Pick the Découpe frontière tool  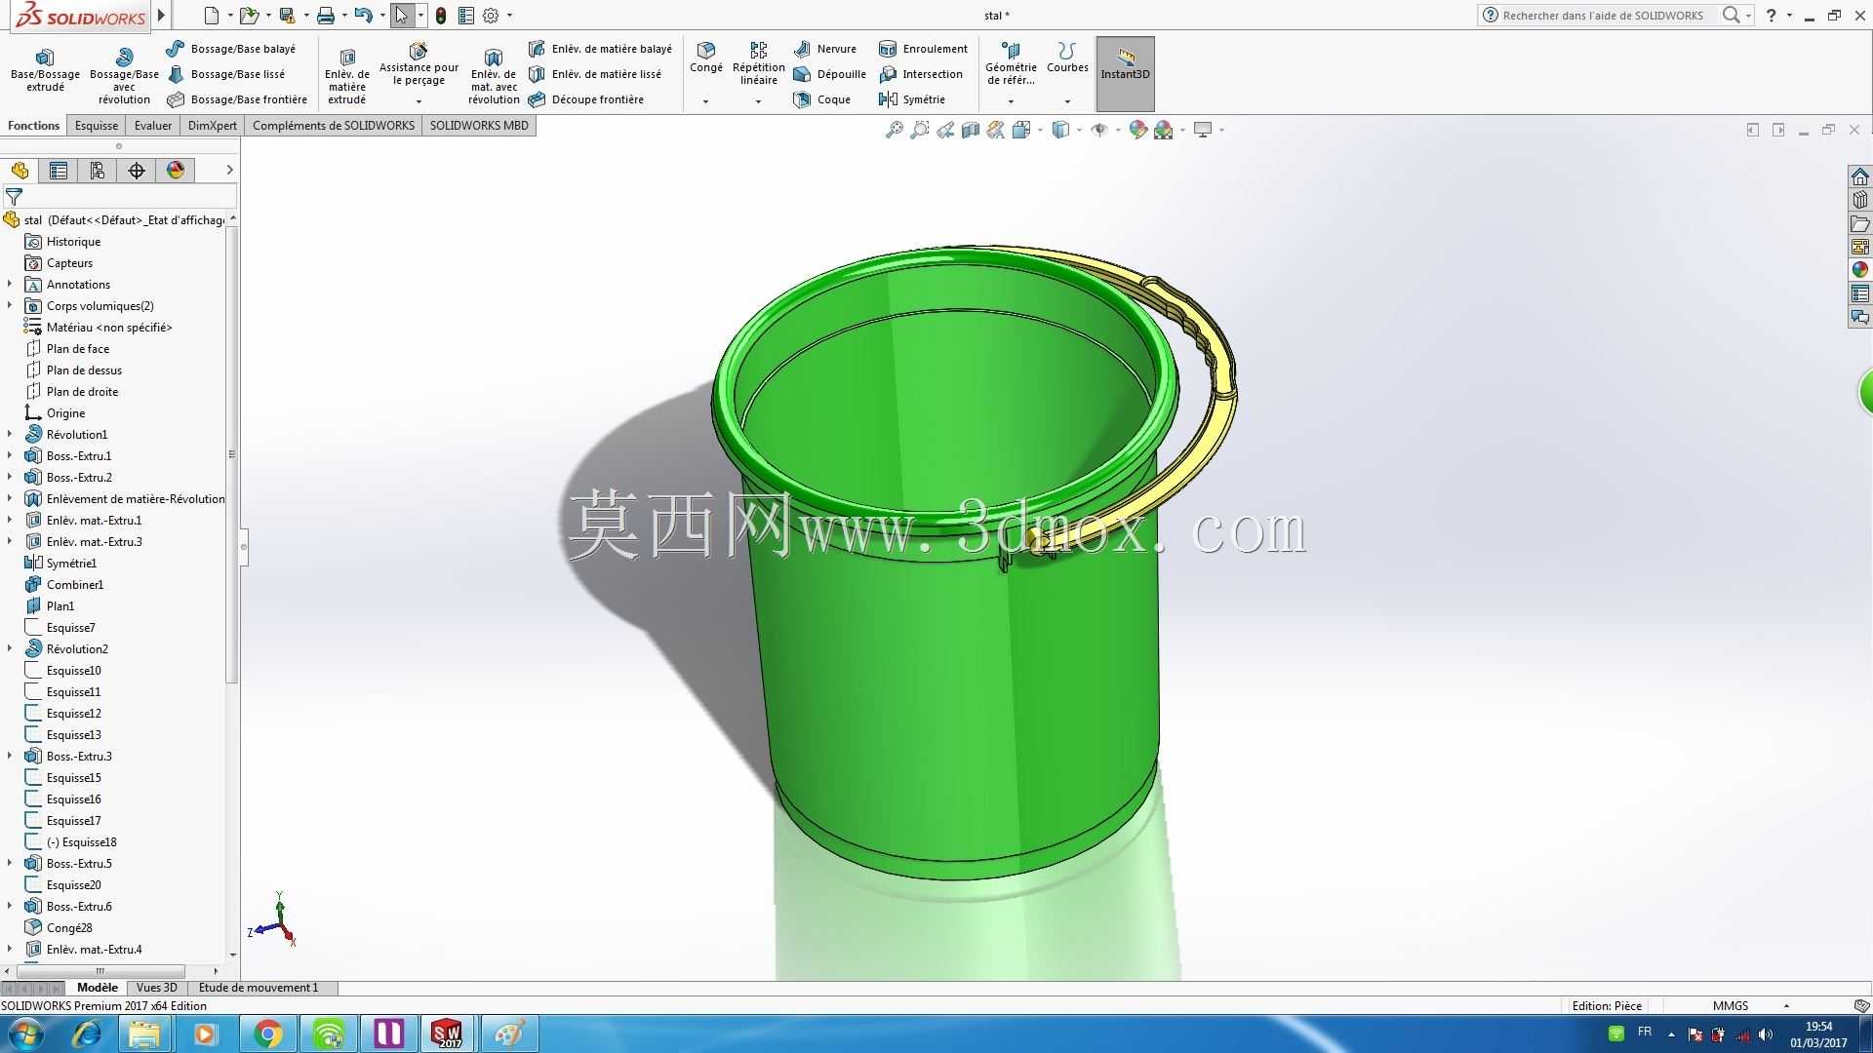pos(586,99)
